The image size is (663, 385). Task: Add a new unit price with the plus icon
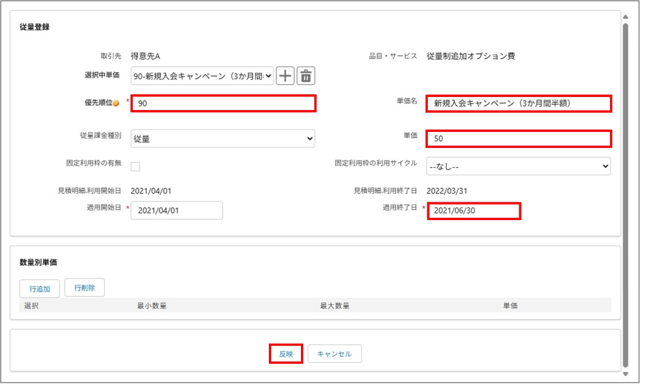pos(285,76)
